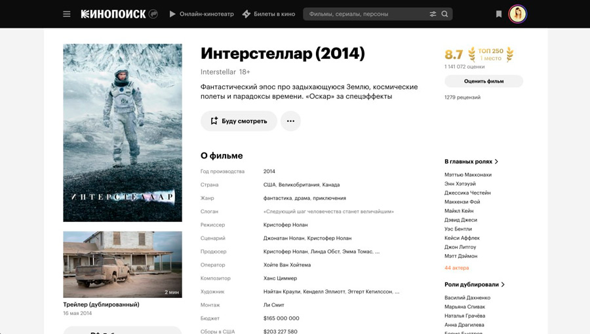Play the dubbed trailer thumbnail

(x=123, y=265)
